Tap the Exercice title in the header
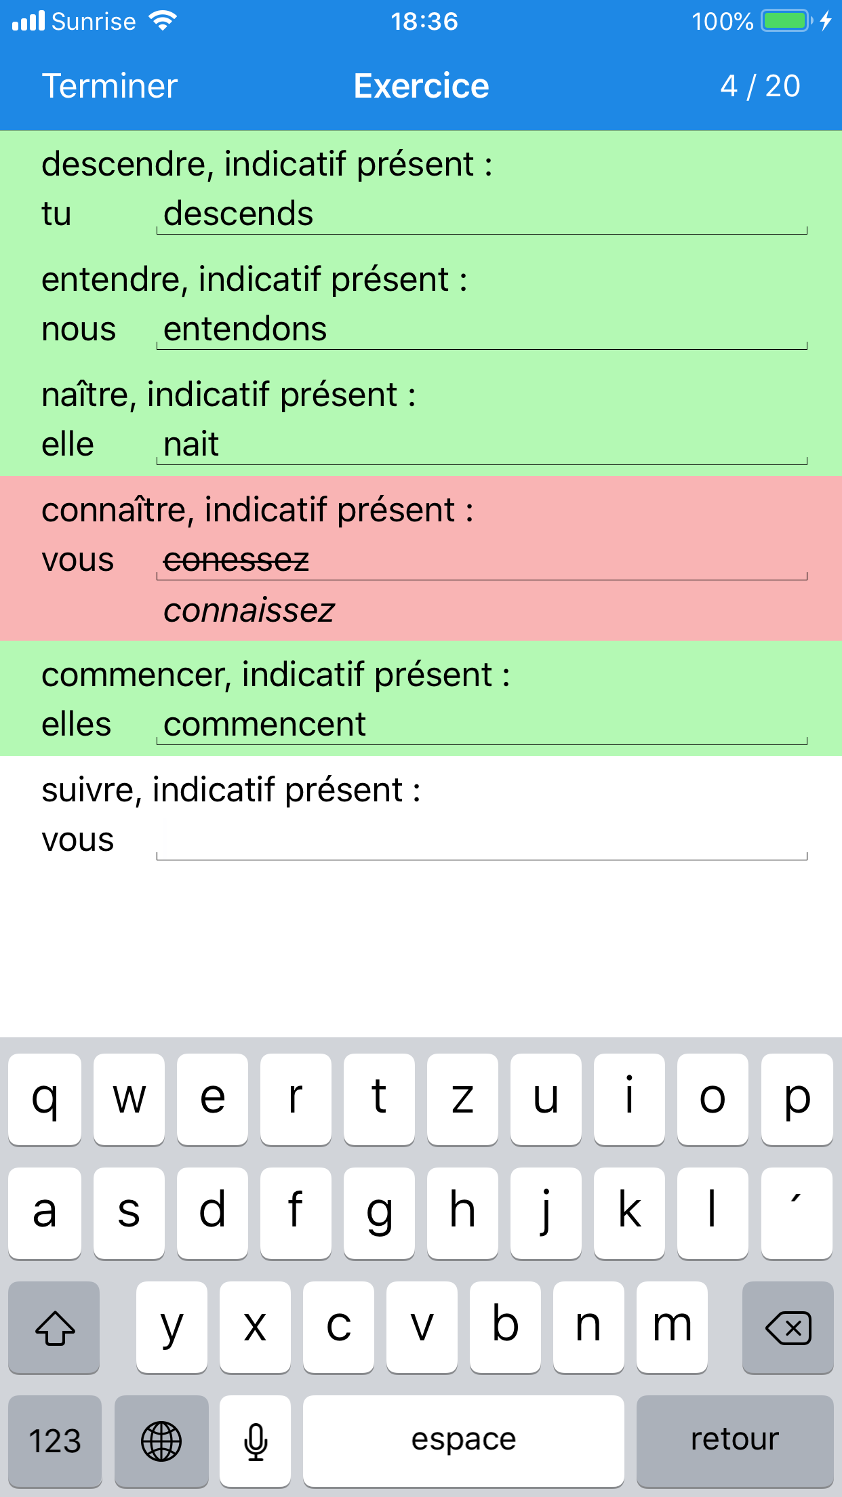This screenshot has height=1497, width=842. [x=420, y=85]
